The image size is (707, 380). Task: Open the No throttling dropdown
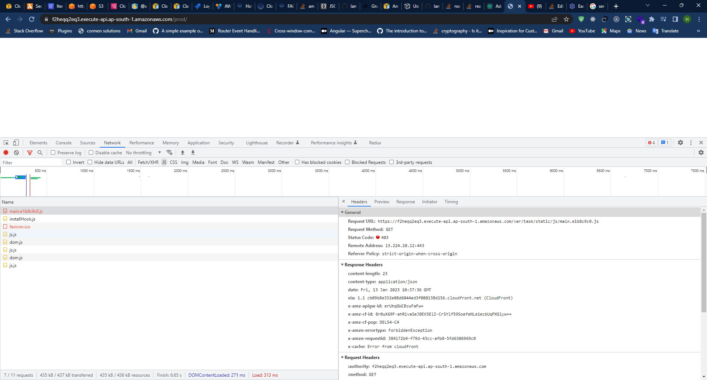tap(144, 152)
